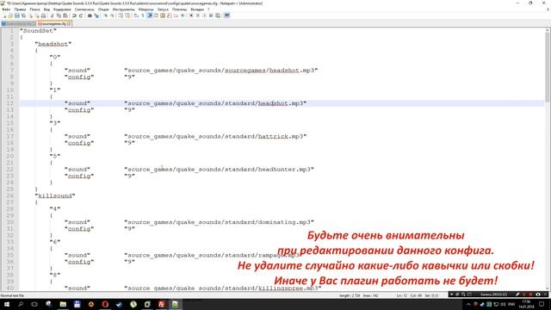Open the Запуск menu
This screenshot has height=310, width=551.
coord(163,9)
